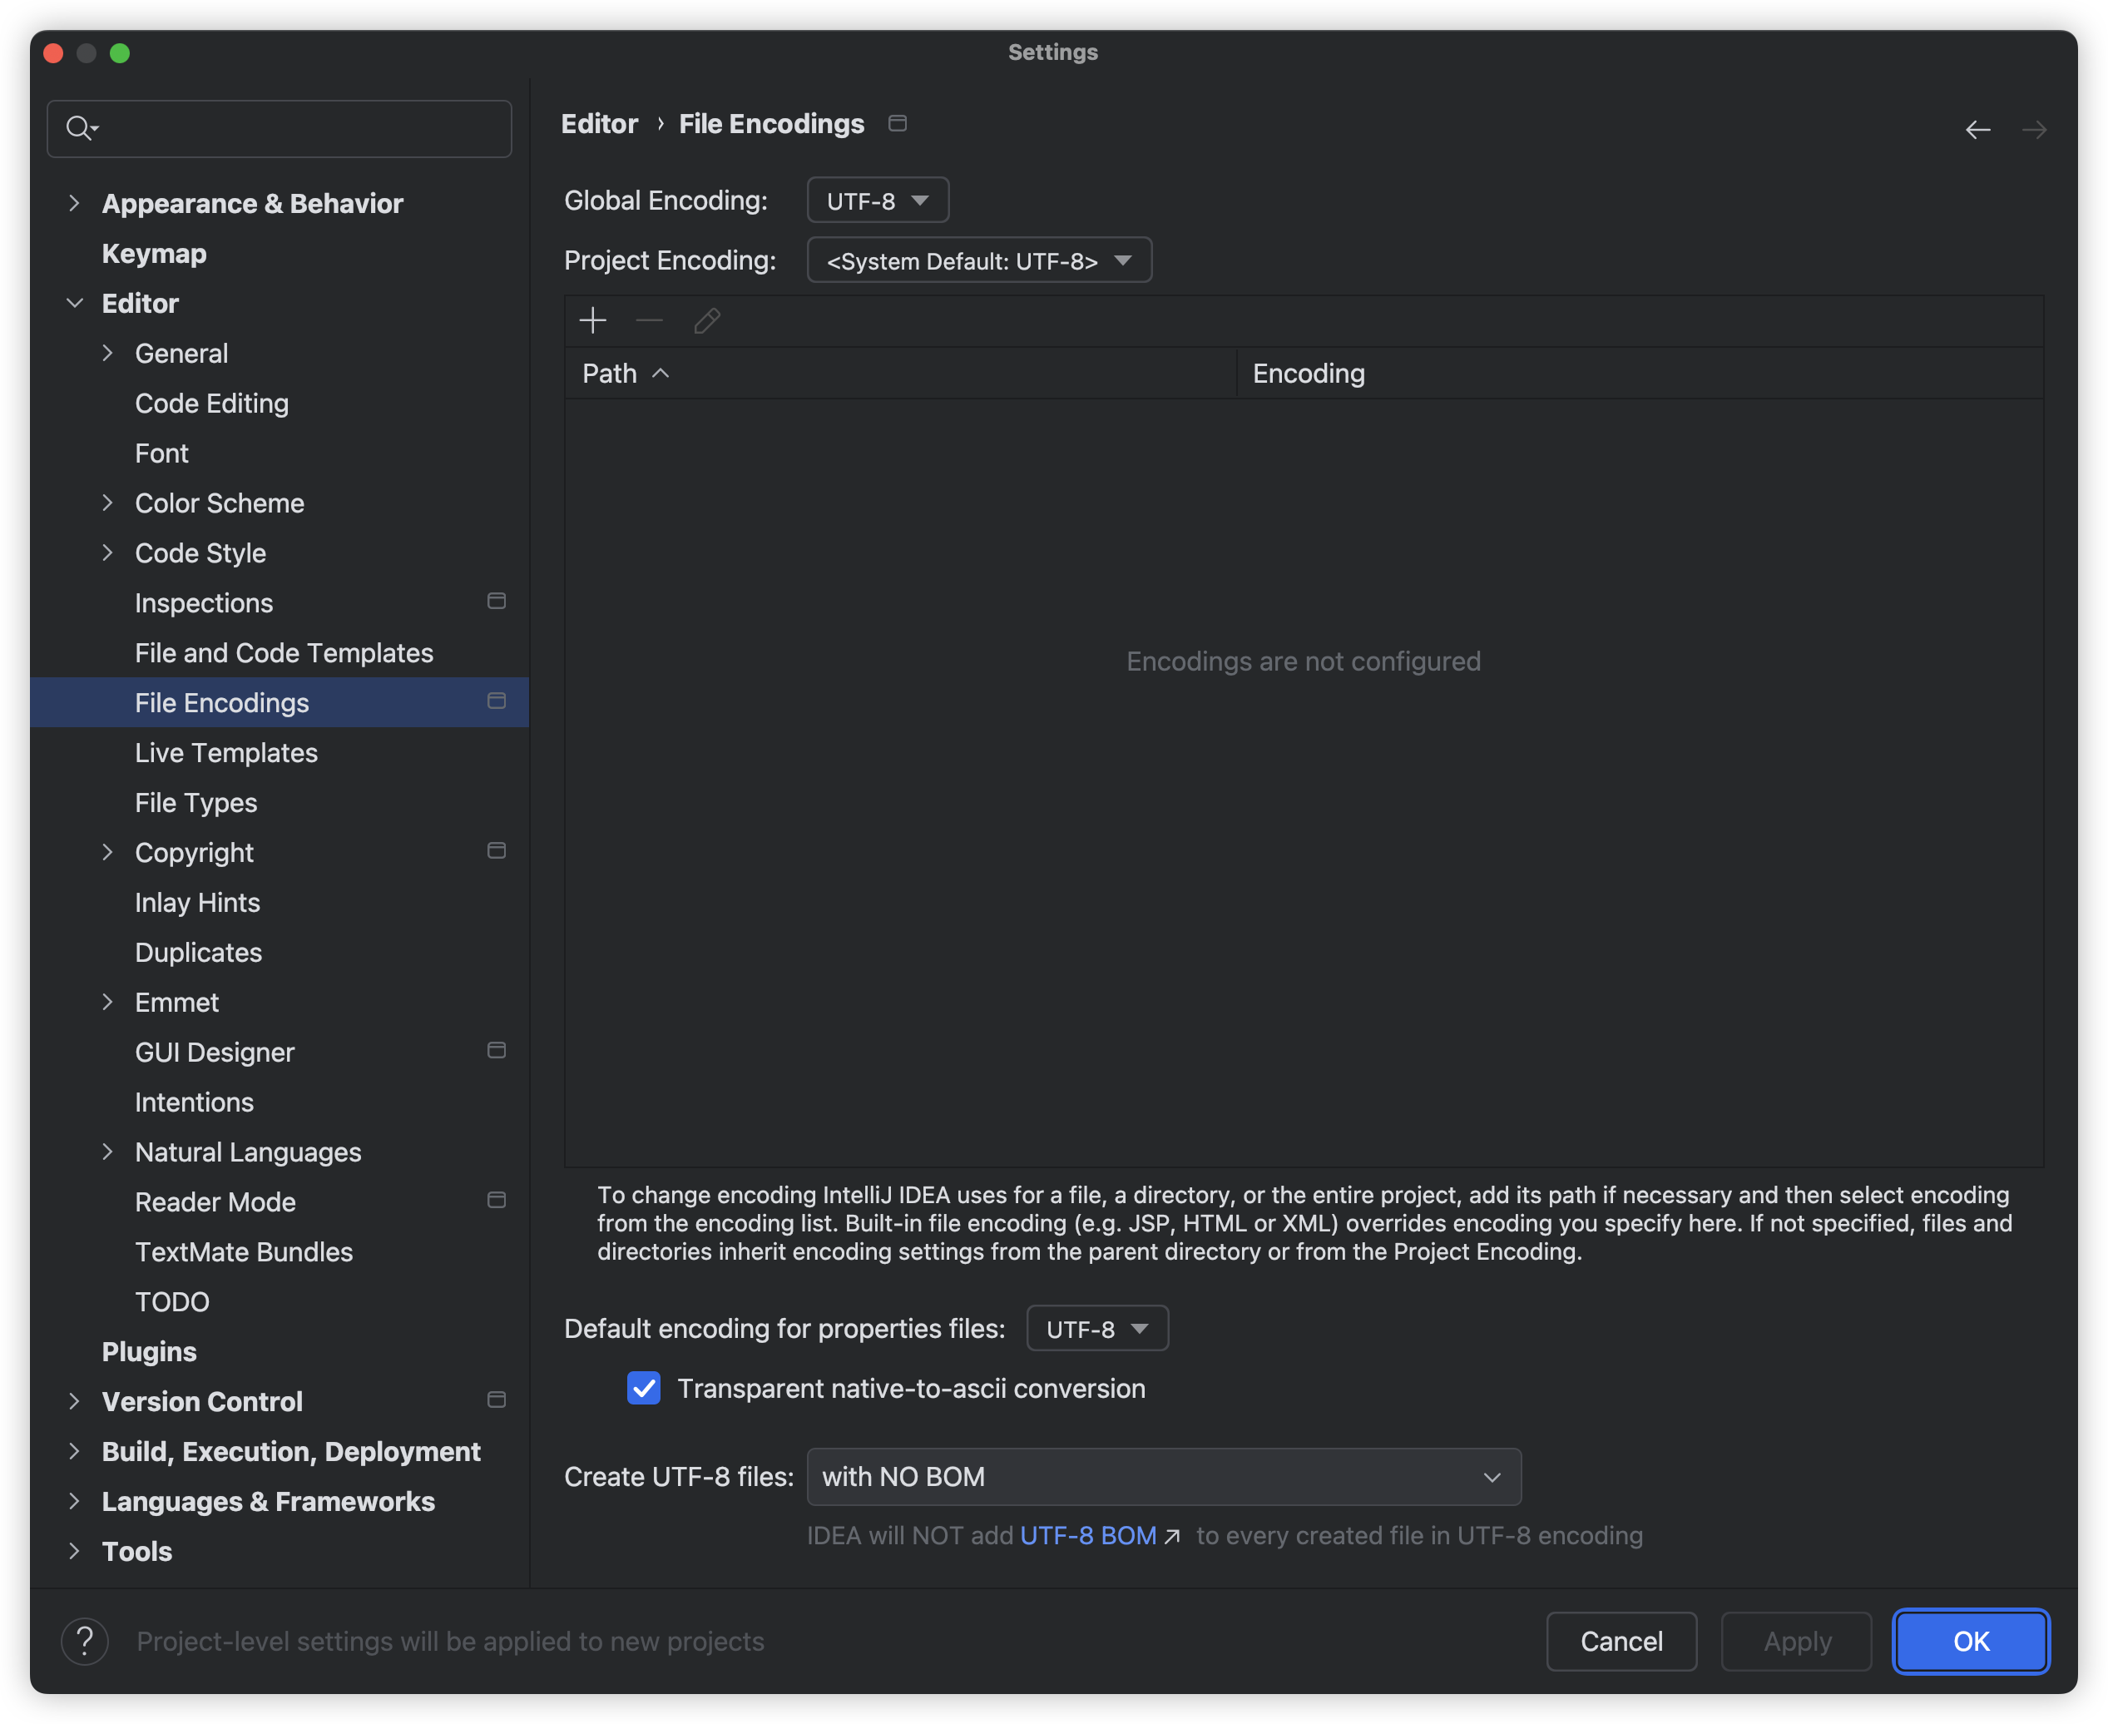Screen dimensions: 2108x1724
Task: Click the Cancel button
Action: coord(1621,1641)
